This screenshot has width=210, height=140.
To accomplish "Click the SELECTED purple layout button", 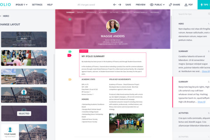I will point(24,113).
